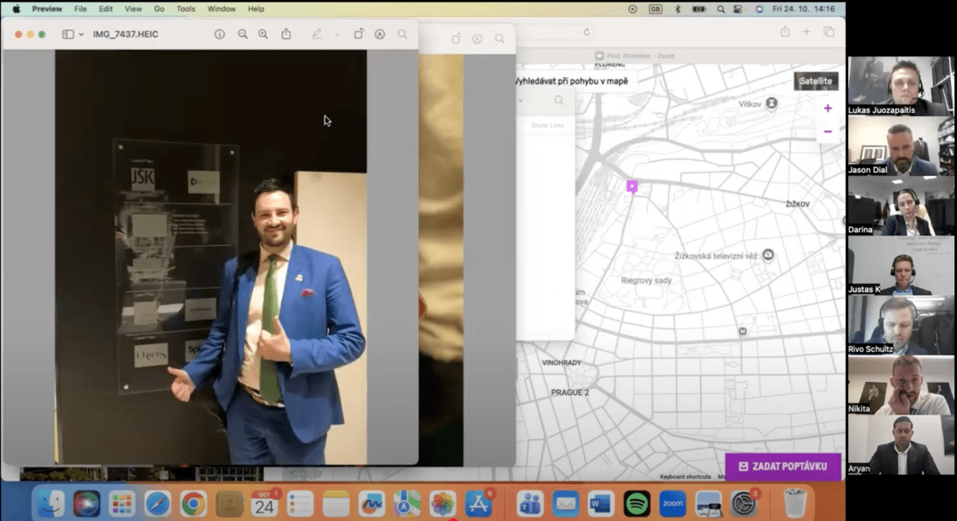The image size is (957, 521).
Task: Toggle the Preview sidebar view button
Action: 68,34
